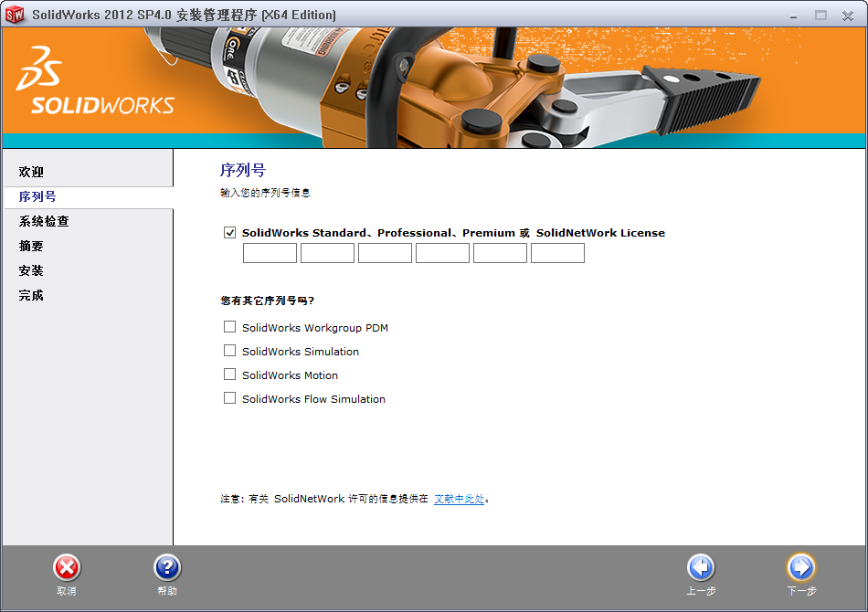Select the 摘要 step in sidebar

(31, 247)
